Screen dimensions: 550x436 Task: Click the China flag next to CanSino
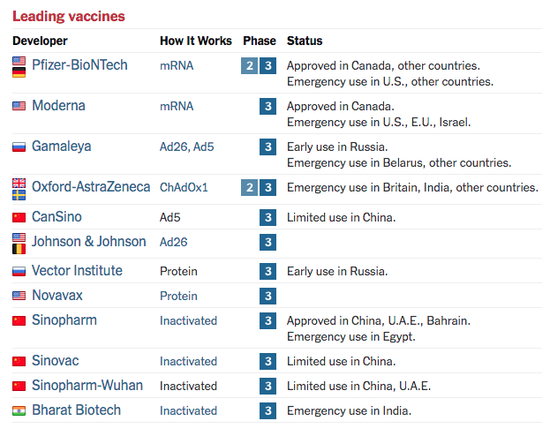coord(19,217)
